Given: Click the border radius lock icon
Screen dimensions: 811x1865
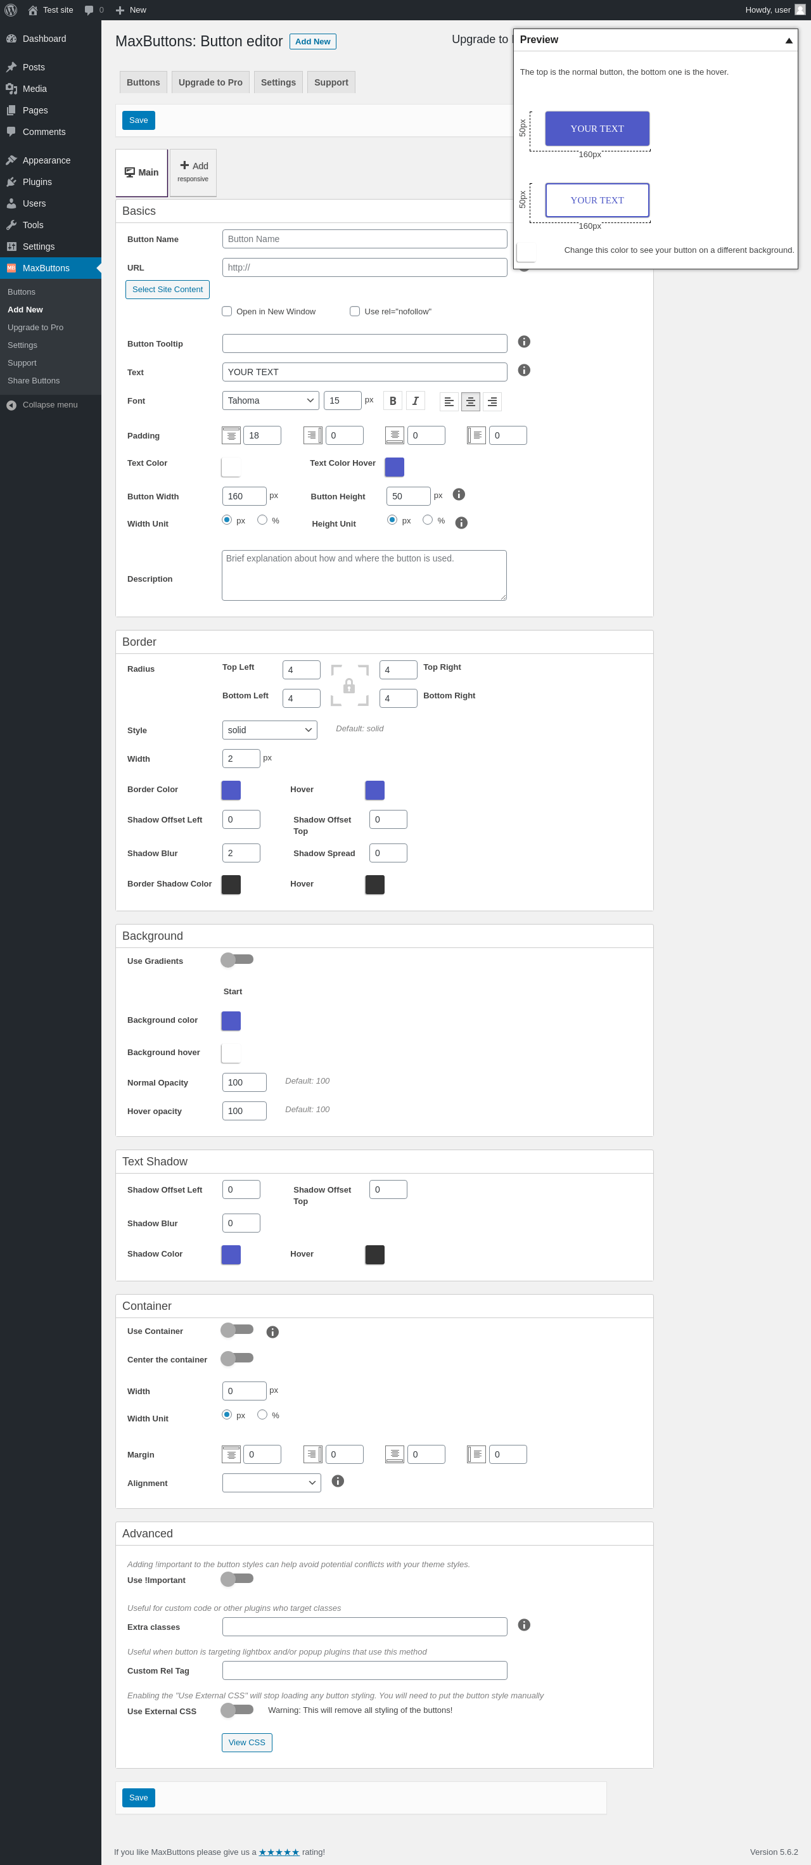Looking at the screenshot, I should coord(349,685).
